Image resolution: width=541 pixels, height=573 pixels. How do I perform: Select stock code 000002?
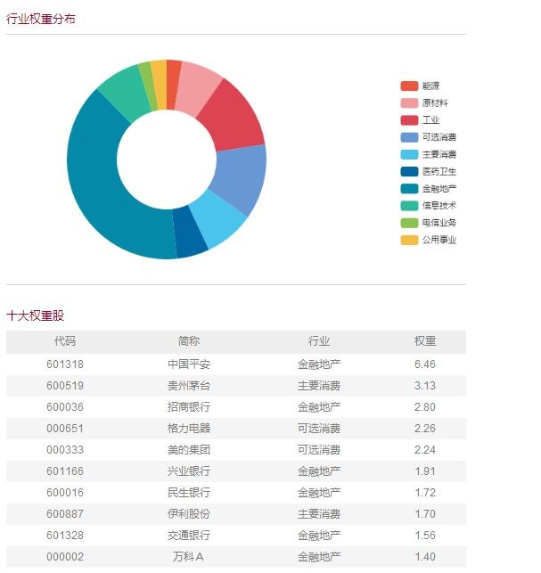[65, 557]
